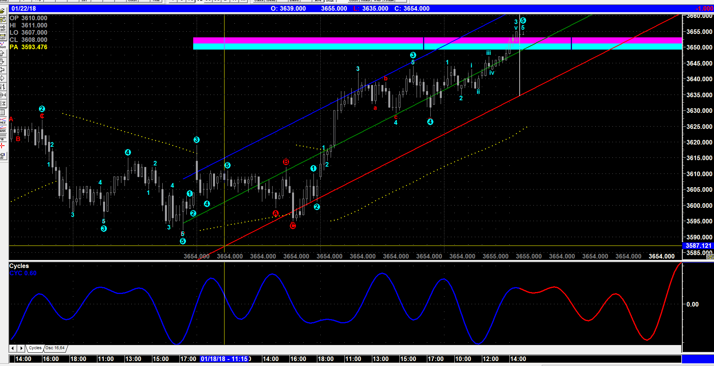714x366 pixels.
Task: Activate the red crosshair tool
Action: pos(3,146)
